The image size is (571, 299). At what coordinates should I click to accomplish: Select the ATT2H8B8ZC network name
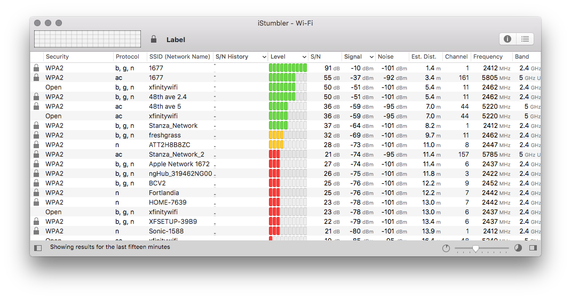[x=169, y=145]
